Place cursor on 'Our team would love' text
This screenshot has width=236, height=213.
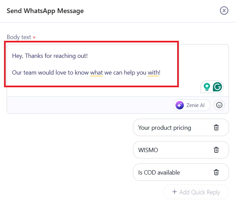[x=37, y=73]
